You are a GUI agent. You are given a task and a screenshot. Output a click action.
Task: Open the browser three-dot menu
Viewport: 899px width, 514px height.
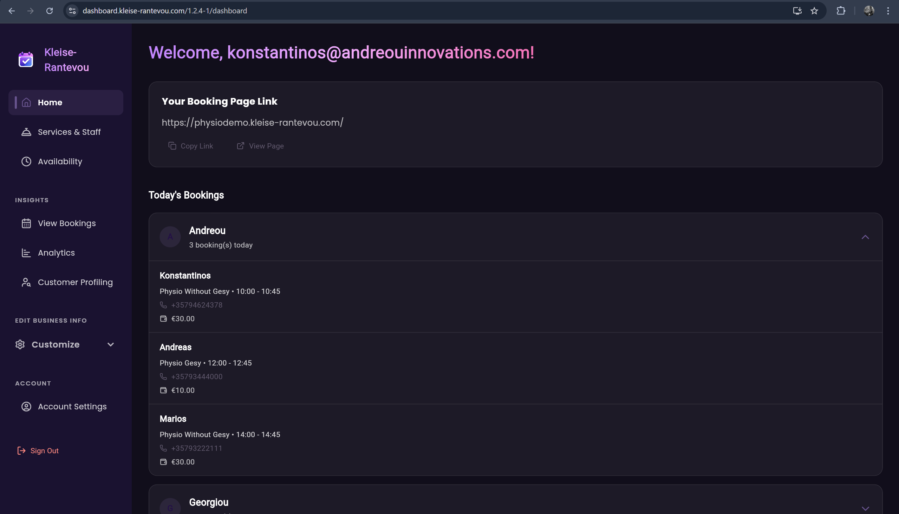click(x=888, y=11)
